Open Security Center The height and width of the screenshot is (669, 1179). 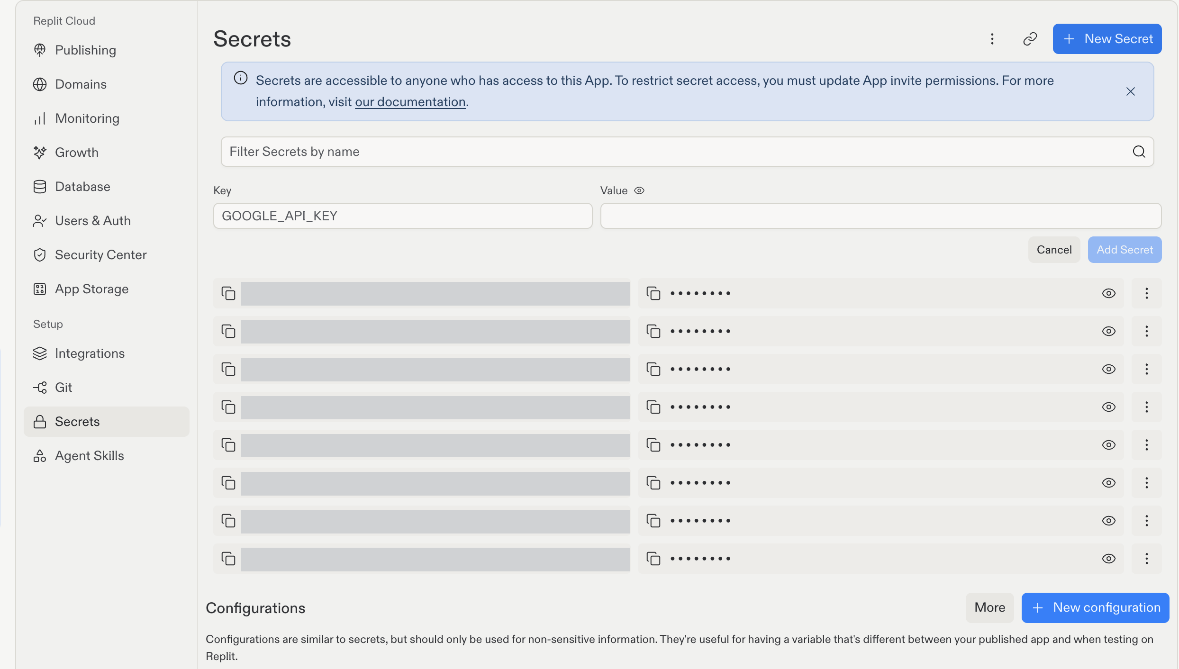107,255
